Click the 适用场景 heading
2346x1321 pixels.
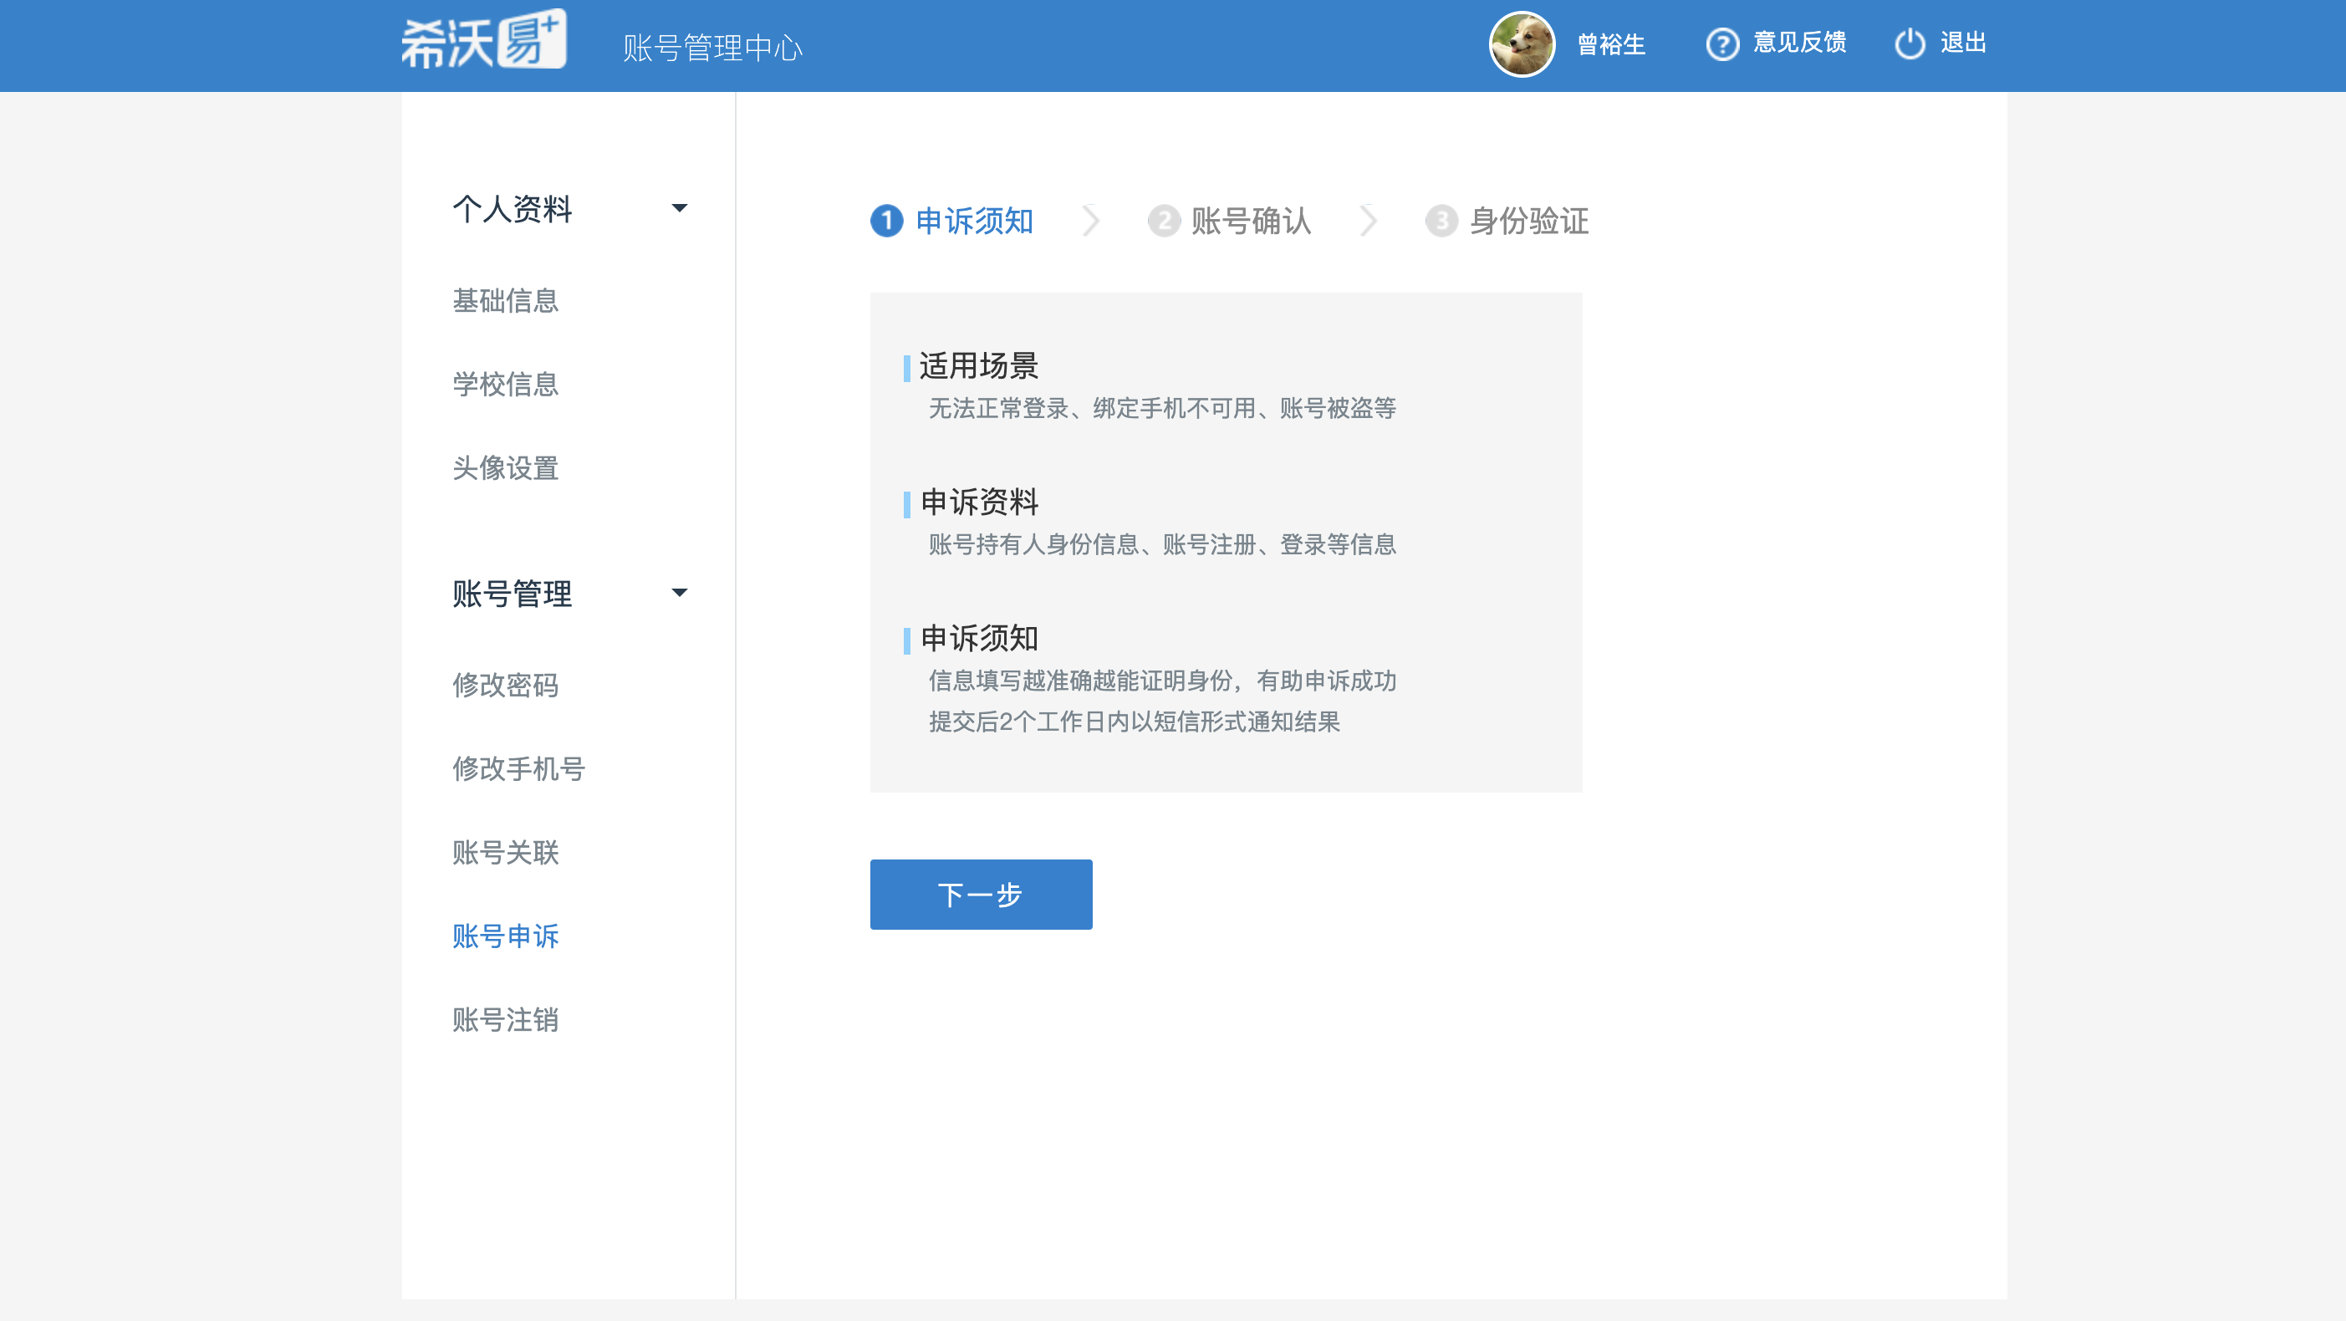pos(979,366)
